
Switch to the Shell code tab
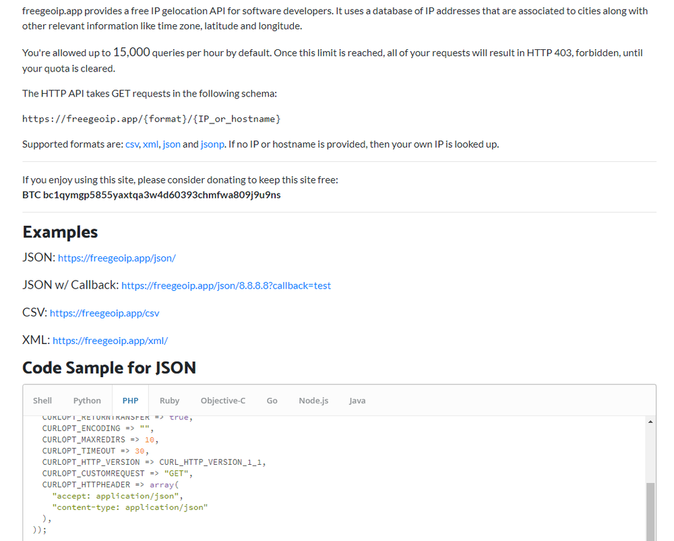tap(42, 400)
